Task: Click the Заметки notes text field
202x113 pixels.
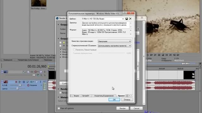Action: pyautogui.click(x=105, y=25)
